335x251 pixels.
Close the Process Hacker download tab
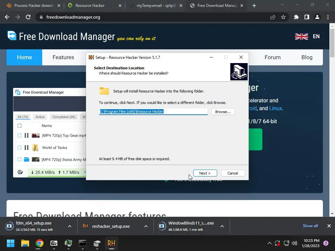tap(59, 6)
